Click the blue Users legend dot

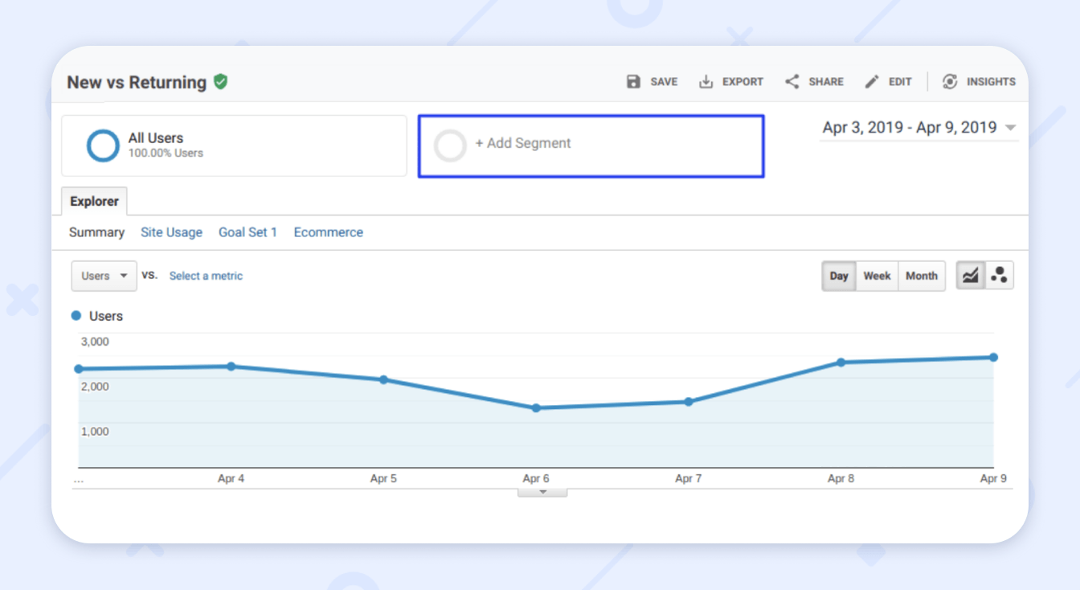(x=78, y=316)
